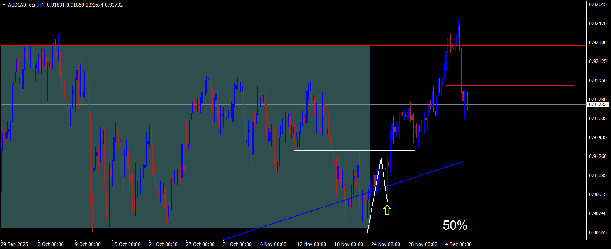Click the 28 Nov 00:00 time label
Screen dimensions: 611x249
423,244
